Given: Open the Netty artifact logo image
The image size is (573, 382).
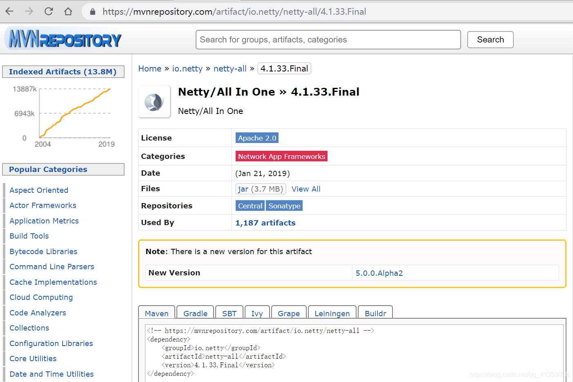Looking at the screenshot, I should [154, 102].
